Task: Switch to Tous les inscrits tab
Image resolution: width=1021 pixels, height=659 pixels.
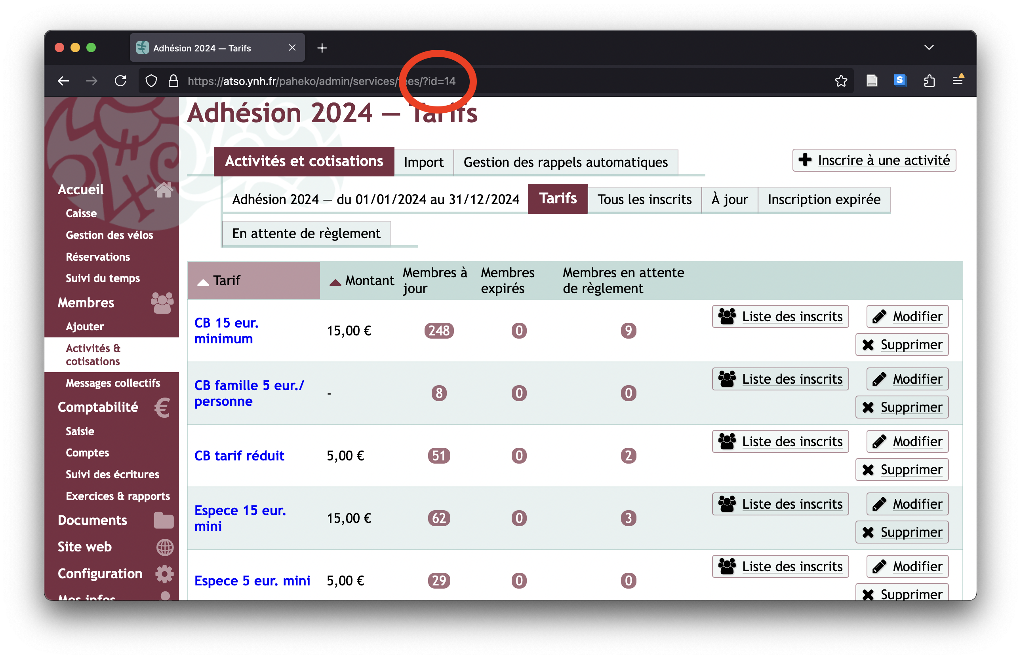Action: point(644,199)
